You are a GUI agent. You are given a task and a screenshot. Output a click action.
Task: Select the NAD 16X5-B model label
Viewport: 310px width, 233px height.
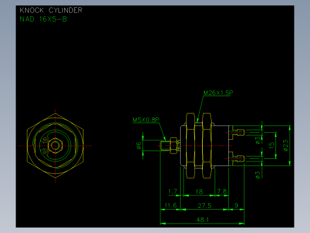click(44, 19)
